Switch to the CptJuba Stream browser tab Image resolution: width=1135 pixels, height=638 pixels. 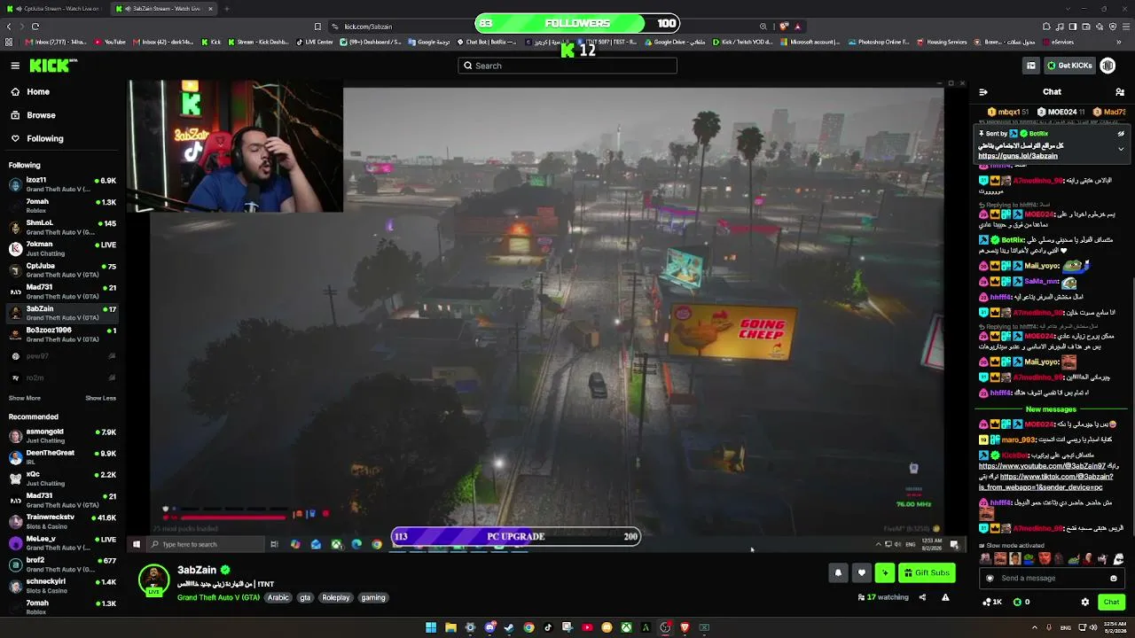57,9
